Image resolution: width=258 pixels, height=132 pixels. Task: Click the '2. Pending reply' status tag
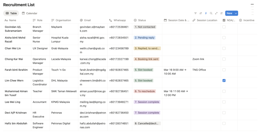point(145,38)
